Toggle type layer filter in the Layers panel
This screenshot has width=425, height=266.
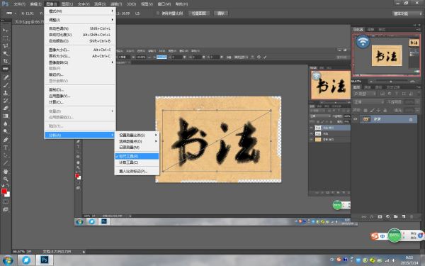pyautogui.click(x=397, y=94)
